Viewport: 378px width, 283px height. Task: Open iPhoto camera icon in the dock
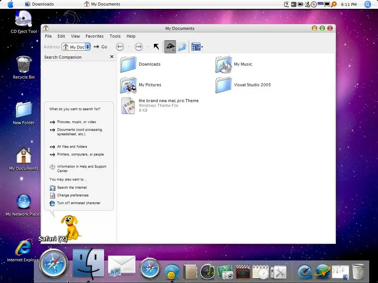click(x=225, y=272)
